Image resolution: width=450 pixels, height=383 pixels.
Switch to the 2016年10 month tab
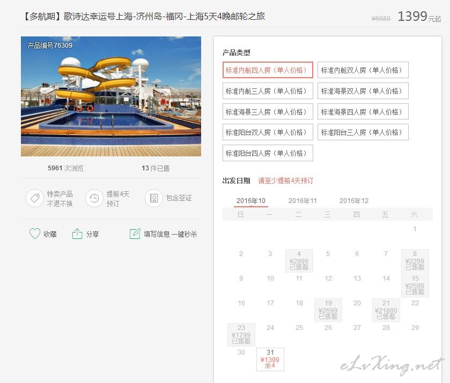click(251, 201)
